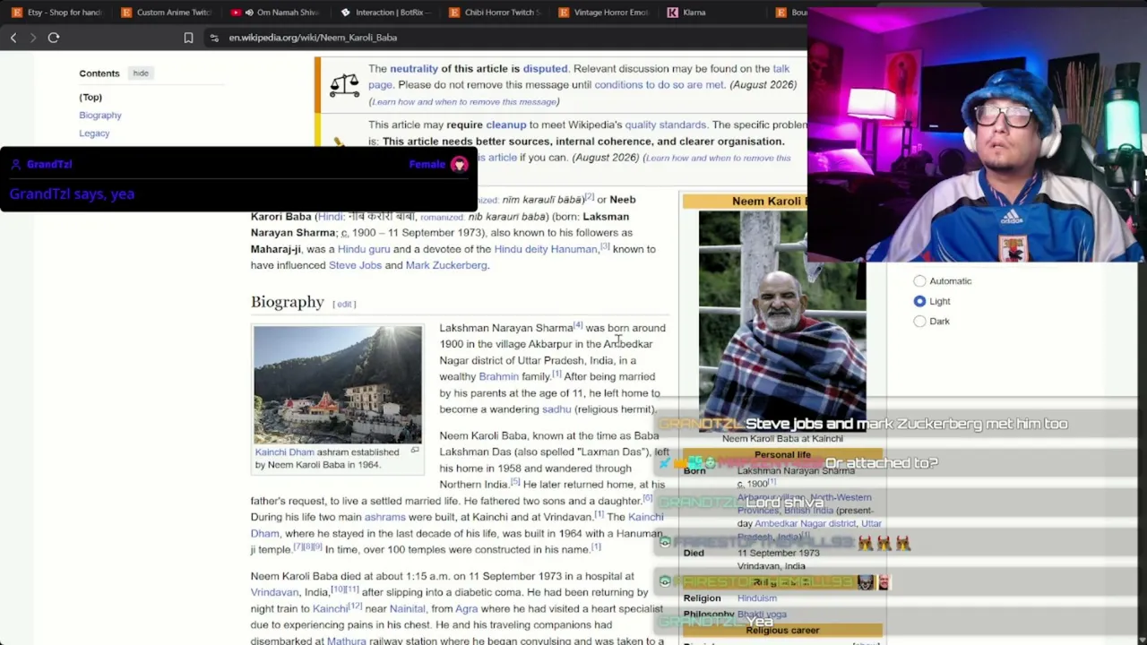1147x645 pixels.
Task: Switch to Custom Anime Twitch tab
Action: click(x=167, y=13)
